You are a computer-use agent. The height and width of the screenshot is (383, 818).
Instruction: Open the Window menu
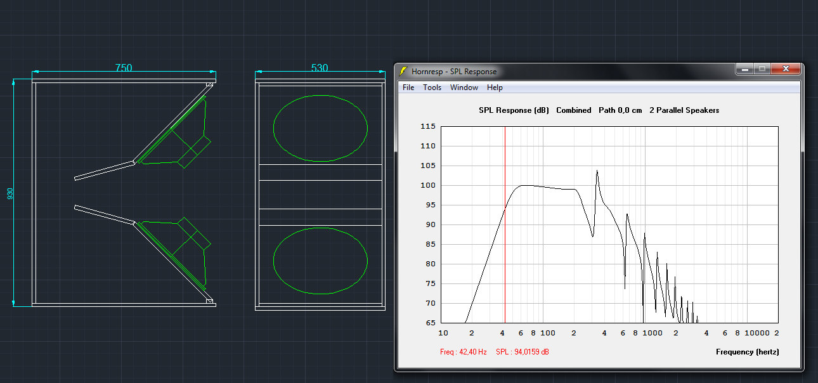pos(464,88)
